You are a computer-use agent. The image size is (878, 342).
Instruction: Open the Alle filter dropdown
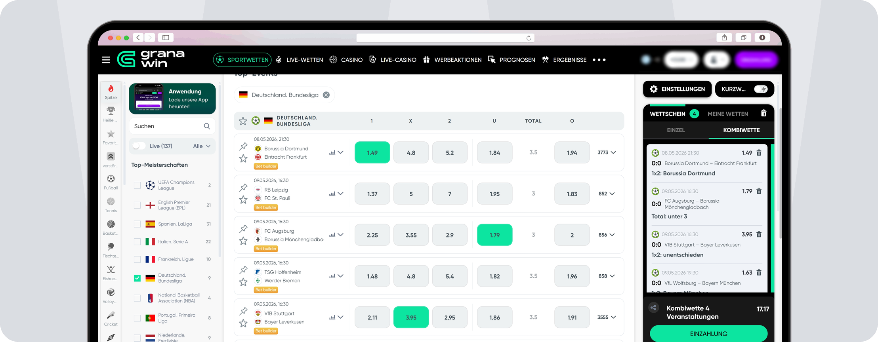tap(202, 146)
